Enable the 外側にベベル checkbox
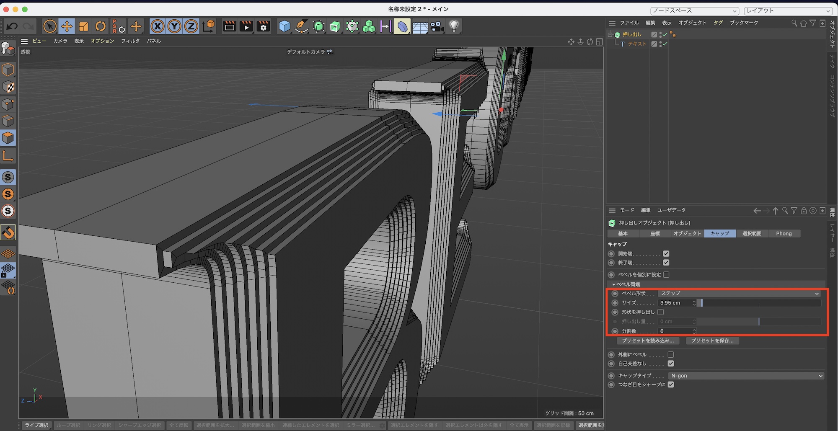 671,355
